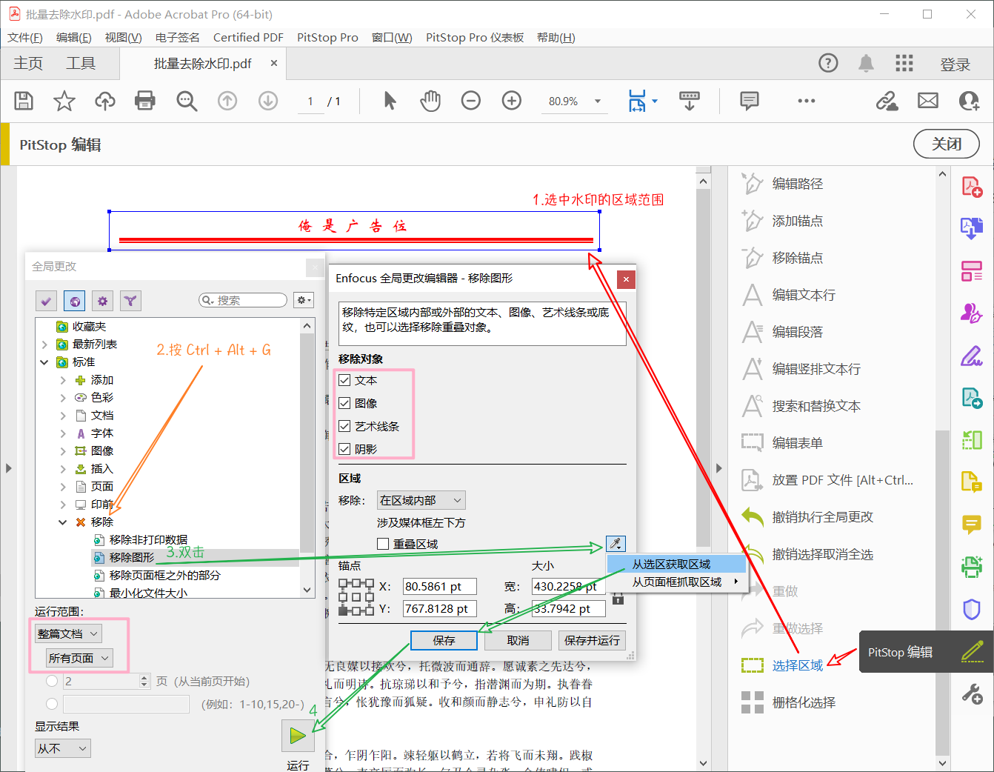This screenshot has width=994, height=772.
Task: Expand the 色彩 tree node
Action: [63, 398]
